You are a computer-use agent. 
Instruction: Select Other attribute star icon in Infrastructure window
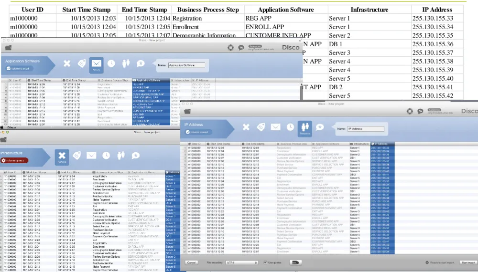coord(136,156)
